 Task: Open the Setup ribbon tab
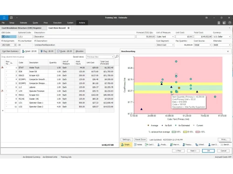point(12,23)
